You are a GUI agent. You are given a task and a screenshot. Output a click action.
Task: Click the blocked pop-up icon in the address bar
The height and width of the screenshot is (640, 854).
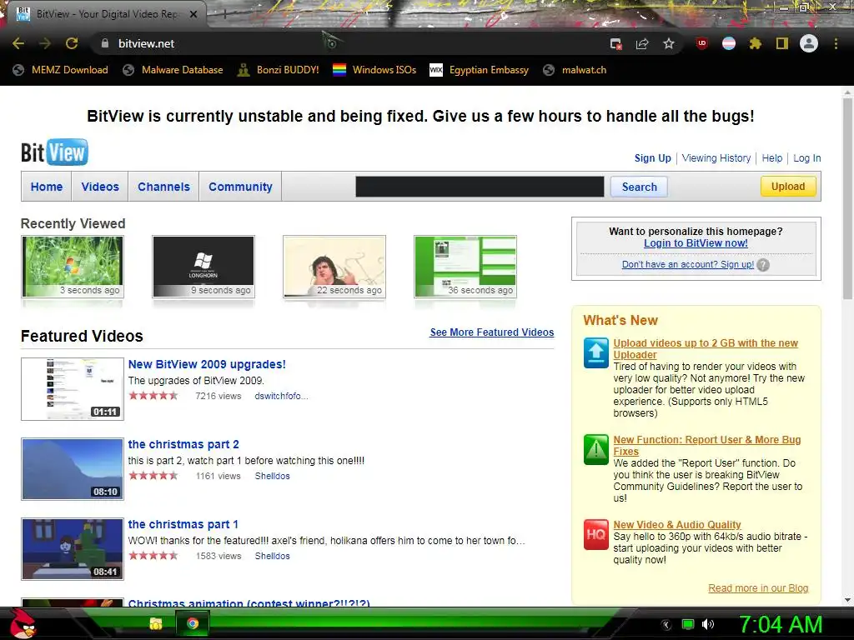(x=616, y=44)
